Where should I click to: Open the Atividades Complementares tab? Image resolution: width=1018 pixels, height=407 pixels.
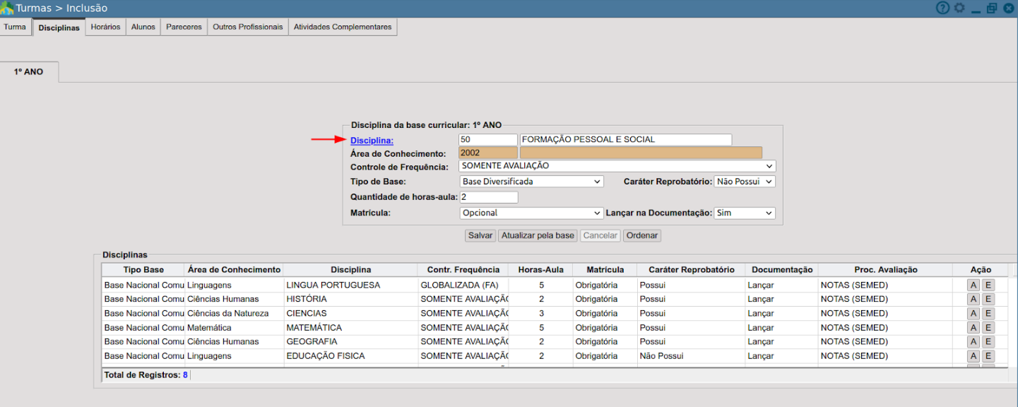[x=343, y=27]
